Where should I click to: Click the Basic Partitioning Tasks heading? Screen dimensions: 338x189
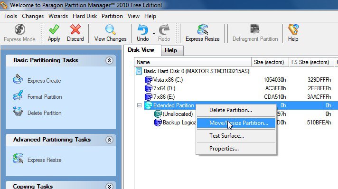(46, 60)
